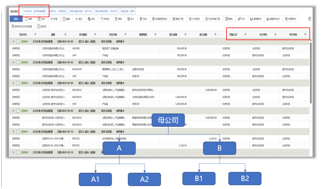
Task: Open the 摘要 column menu
Action: [65, 34]
